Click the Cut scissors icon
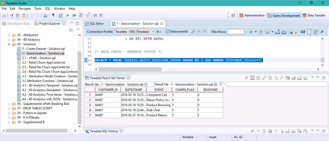Image resolution: width=329 pixels, height=141 pixels. [x=12, y=15]
